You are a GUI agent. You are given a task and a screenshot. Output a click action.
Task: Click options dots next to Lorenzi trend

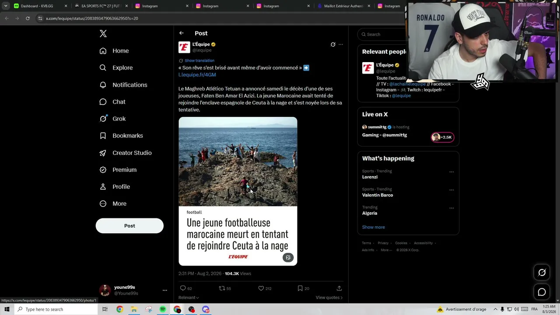[x=451, y=172]
